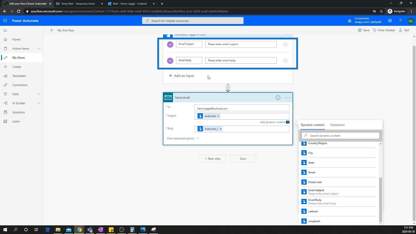Click the Environments icon in header
Image resolution: width=416 pixels, height=234 pixels.
click(350, 21)
